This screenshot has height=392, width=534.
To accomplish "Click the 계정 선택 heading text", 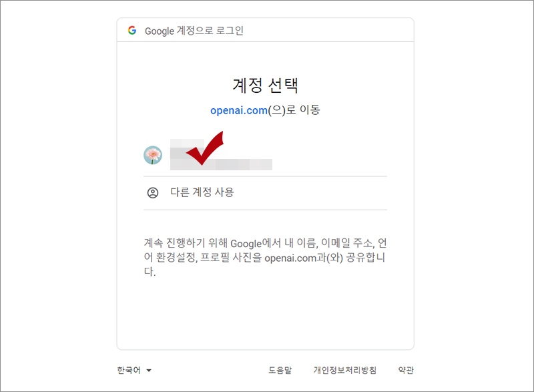I will tap(265, 85).
